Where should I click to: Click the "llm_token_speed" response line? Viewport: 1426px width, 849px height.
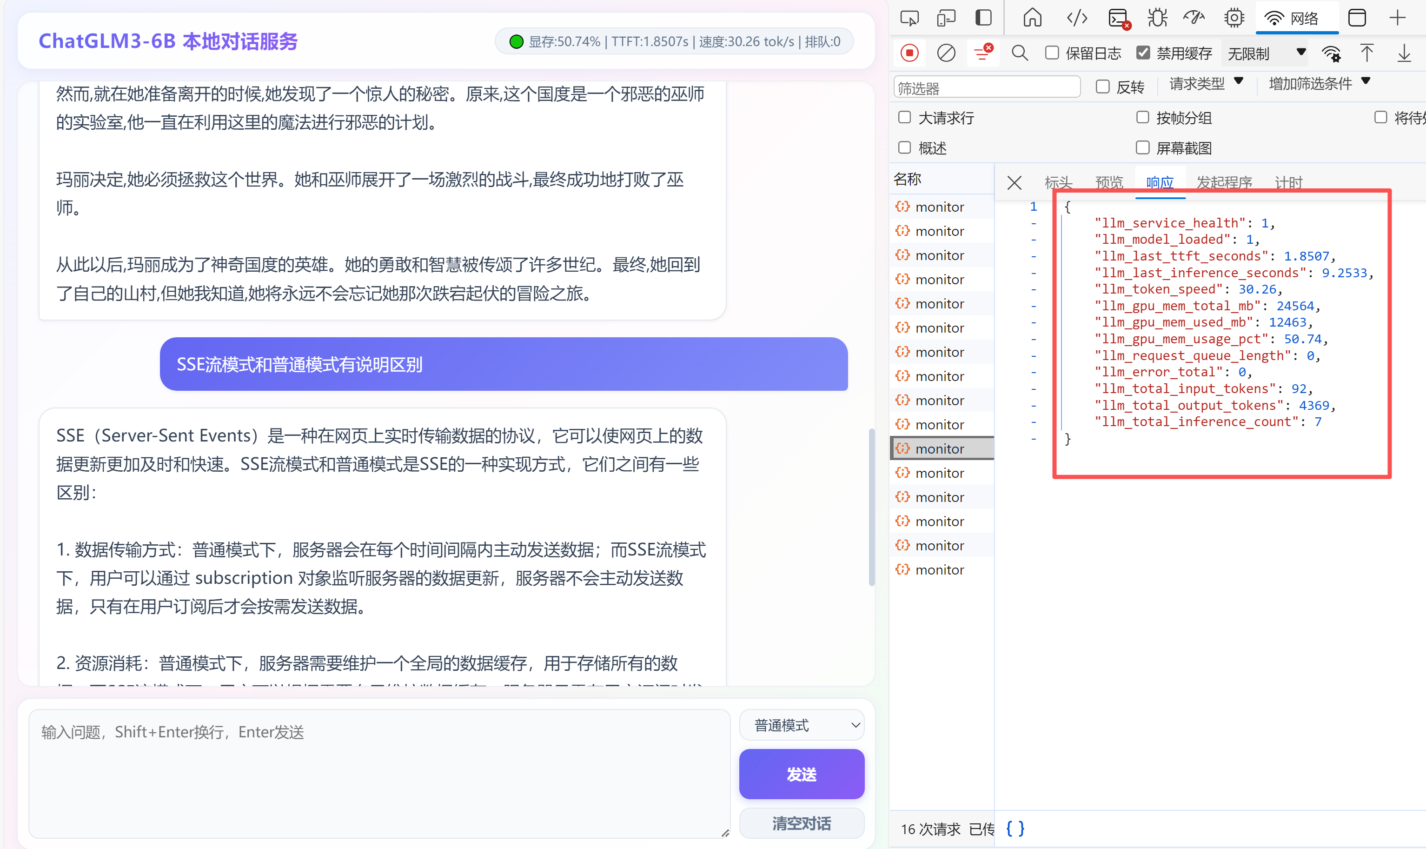point(1189,289)
